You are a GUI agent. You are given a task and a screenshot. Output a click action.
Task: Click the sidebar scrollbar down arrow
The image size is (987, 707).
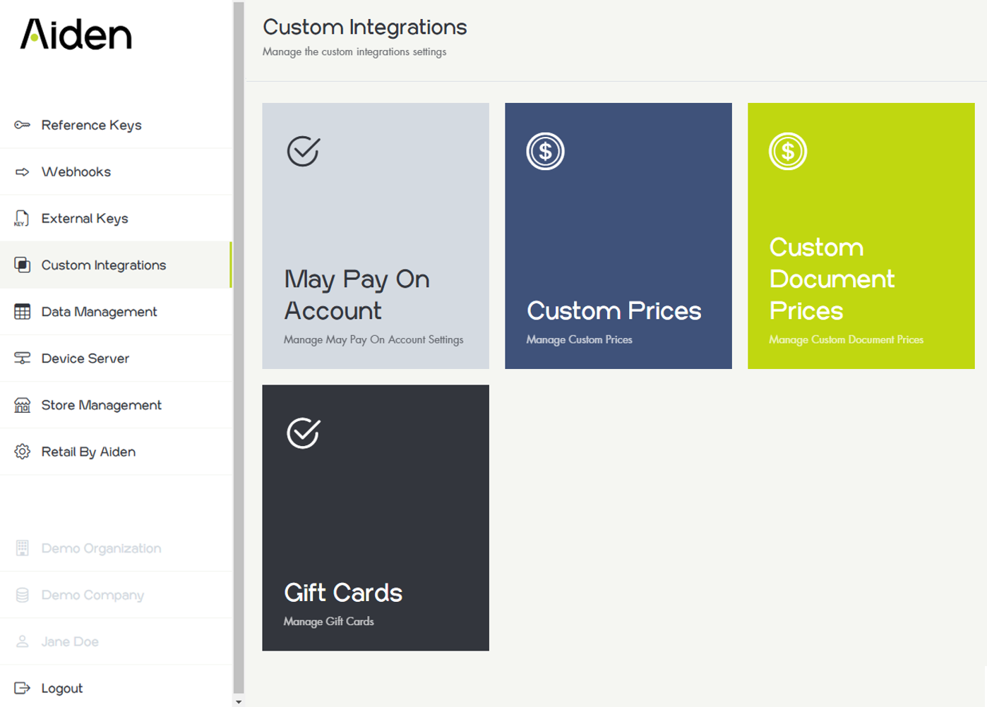tap(239, 701)
